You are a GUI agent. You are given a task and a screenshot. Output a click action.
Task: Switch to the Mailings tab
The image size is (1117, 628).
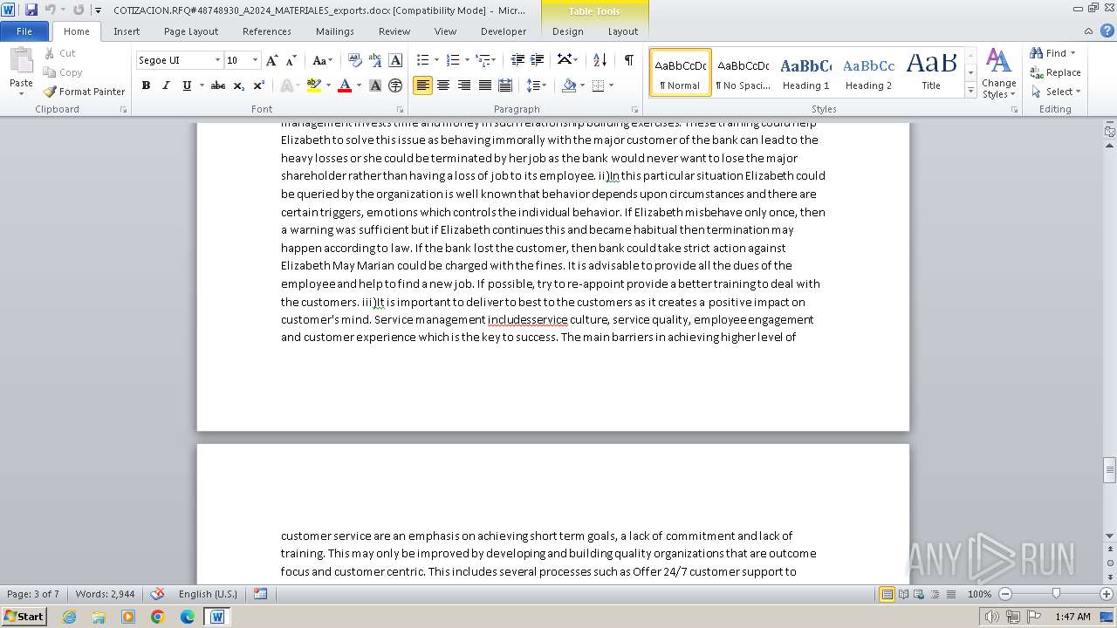(x=335, y=31)
